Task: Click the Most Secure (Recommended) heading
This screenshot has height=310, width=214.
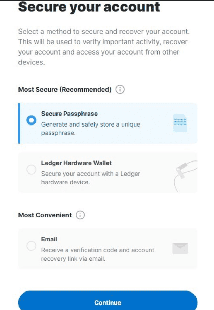Action: pyautogui.click(x=65, y=90)
